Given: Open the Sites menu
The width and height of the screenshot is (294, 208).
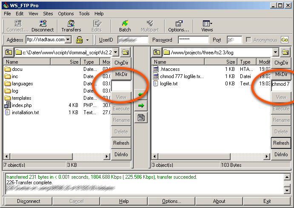Looking at the screenshot, I should pyautogui.click(x=48, y=14).
